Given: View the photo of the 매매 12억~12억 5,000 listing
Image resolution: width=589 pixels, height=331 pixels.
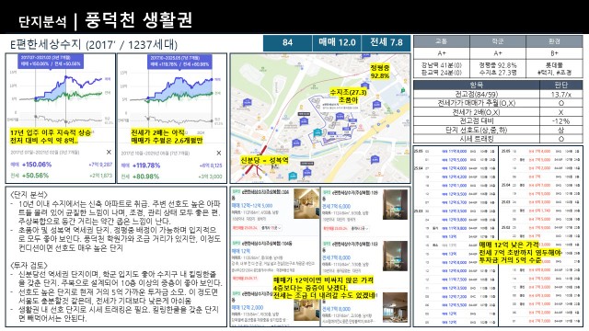Looking at the screenshot, I should point(306,203).
